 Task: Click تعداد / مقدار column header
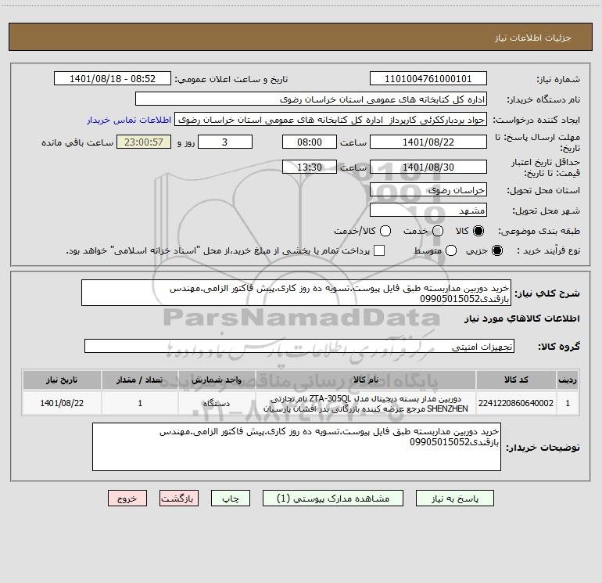140,380
